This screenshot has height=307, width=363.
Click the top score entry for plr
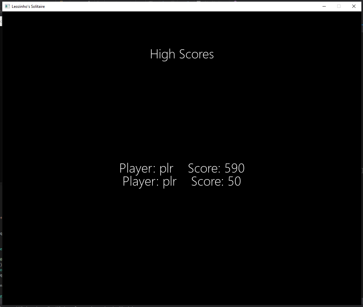pos(182,168)
